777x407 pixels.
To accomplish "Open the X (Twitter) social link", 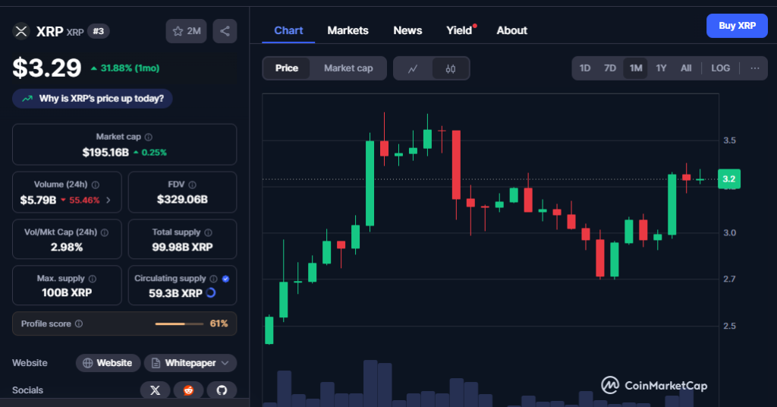I will 156,390.
